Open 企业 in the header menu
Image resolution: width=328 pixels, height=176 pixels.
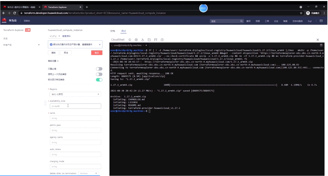pos(276,21)
